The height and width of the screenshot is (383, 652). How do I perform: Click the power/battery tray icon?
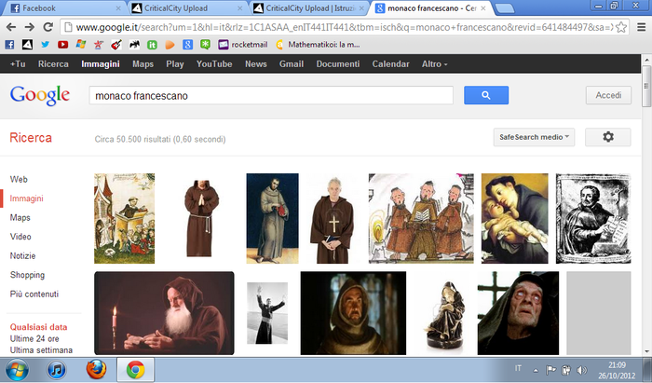(x=566, y=370)
